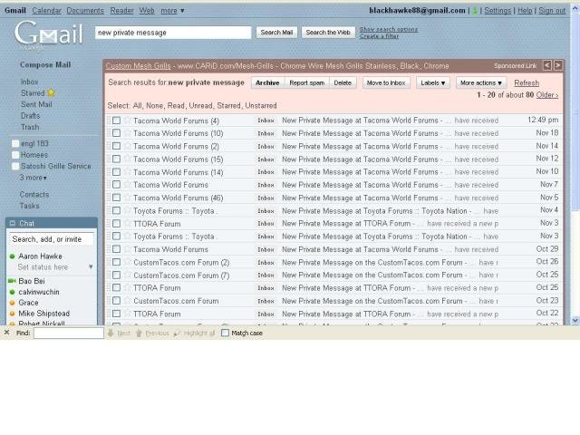Click Mike Shipstead orange status dot
580x435 pixels.
click(x=12, y=314)
